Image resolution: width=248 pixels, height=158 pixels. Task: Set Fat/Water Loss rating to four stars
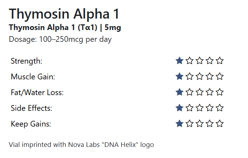coord(210,92)
